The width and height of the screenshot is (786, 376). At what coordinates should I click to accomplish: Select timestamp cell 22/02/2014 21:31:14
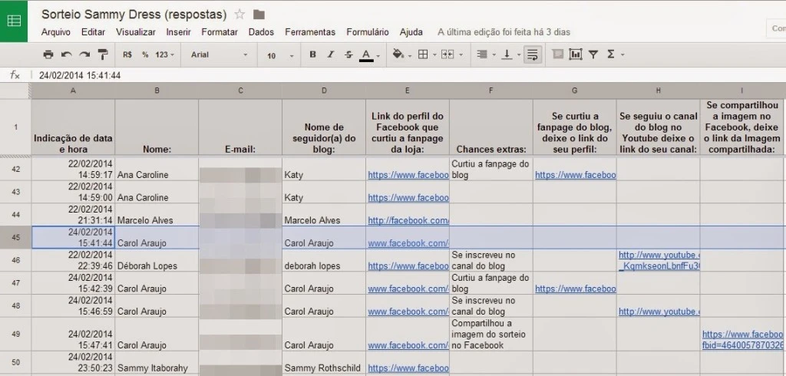pos(73,215)
